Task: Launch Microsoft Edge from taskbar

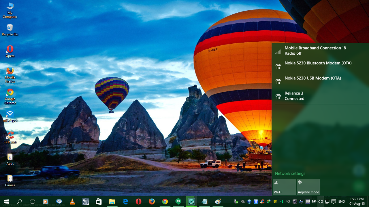Action: click(x=125, y=202)
